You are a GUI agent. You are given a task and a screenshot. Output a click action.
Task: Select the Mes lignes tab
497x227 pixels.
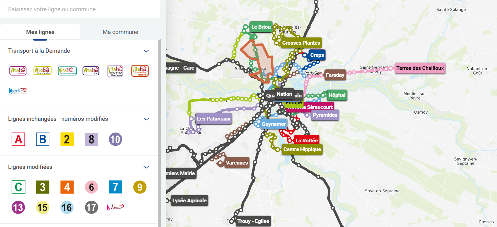tap(40, 32)
